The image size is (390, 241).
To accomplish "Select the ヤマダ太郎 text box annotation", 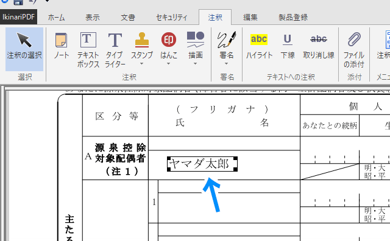I will click(202, 164).
